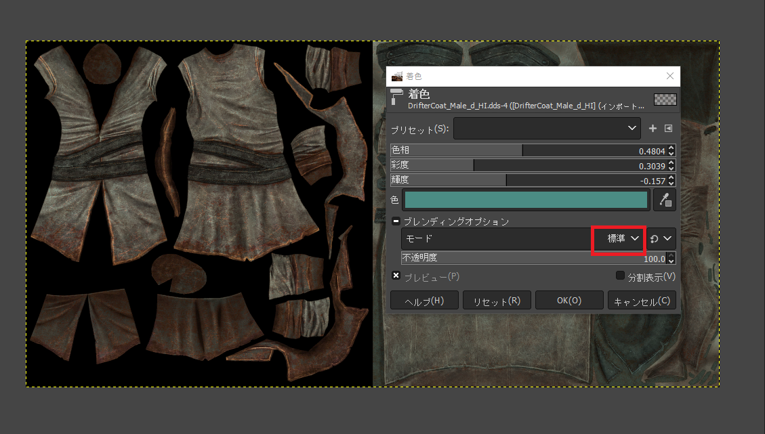Open the teal 色 color swatch
This screenshot has width=765, height=434.
[526, 200]
